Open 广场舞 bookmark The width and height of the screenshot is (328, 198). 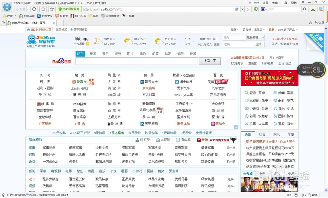(x=129, y=16)
